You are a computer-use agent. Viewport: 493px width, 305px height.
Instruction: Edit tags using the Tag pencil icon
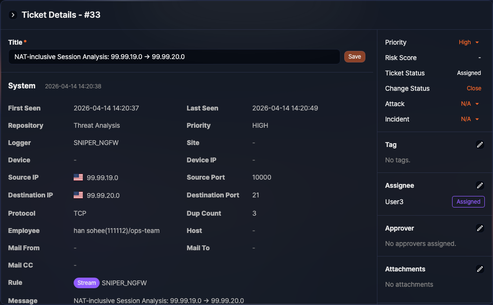pyautogui.click(x=480, y=145)
